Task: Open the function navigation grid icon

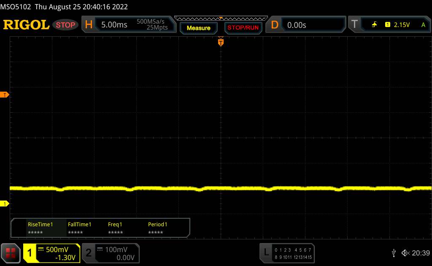Action: [11, 253]
